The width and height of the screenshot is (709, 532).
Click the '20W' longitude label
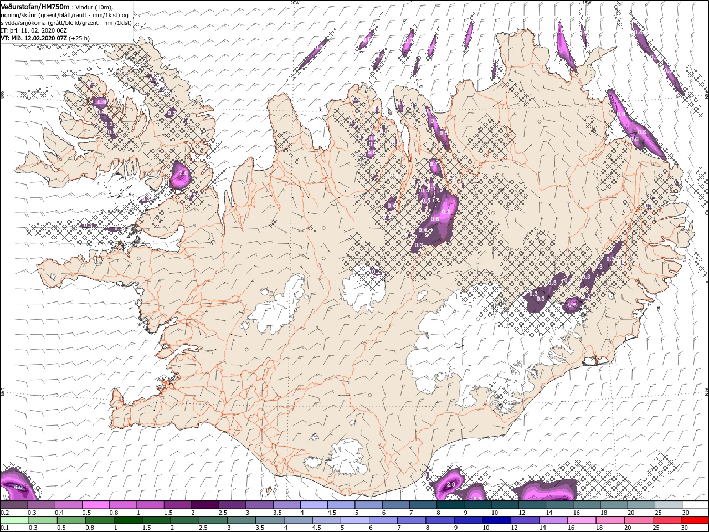point(295,3)
